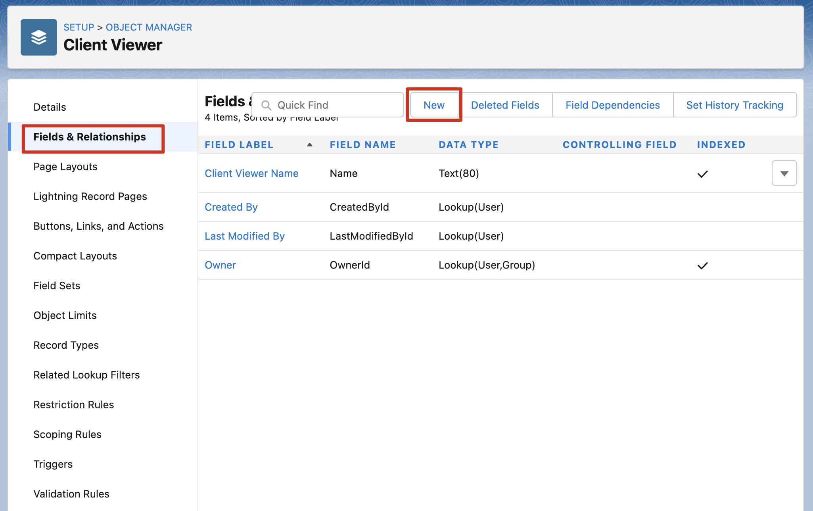Open the Created By field link

click(231, 207)
